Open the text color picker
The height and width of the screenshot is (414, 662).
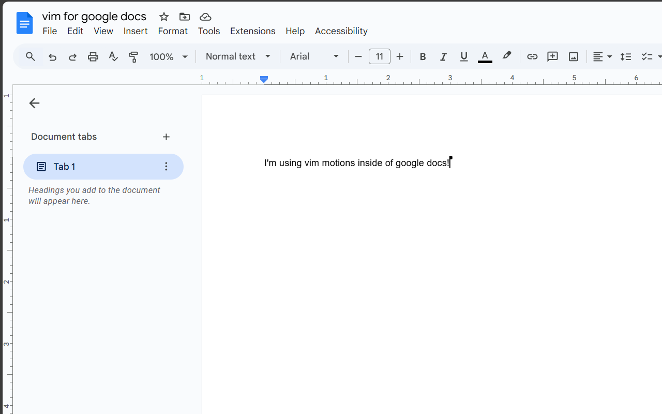tap(485, 57)
